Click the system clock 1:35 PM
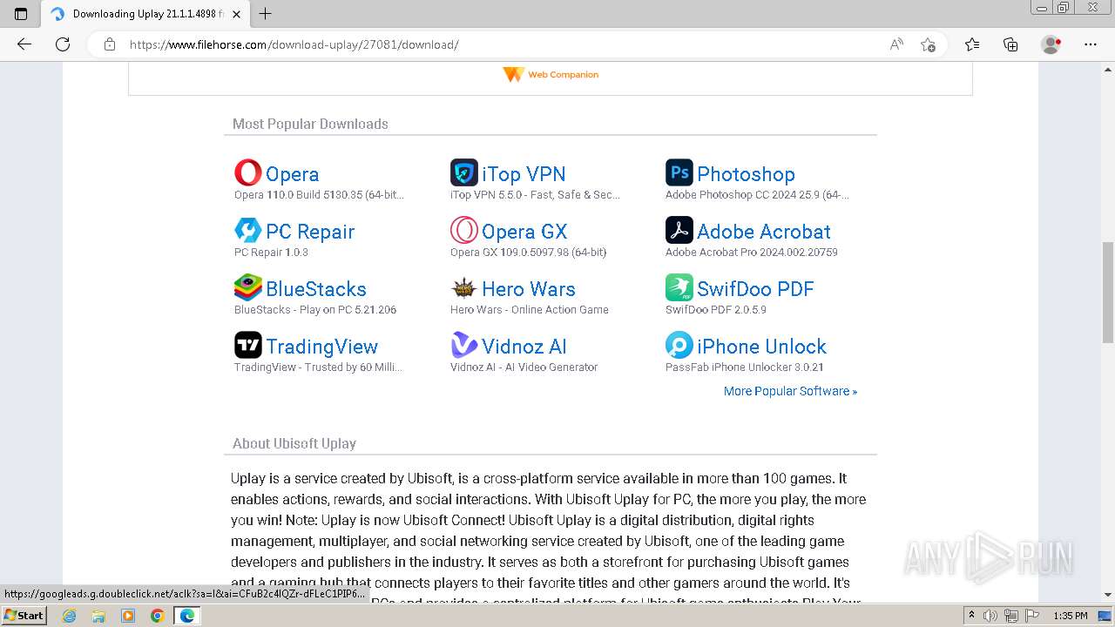The width and height of the screenshot is (1115, 627). point(1070,616)
